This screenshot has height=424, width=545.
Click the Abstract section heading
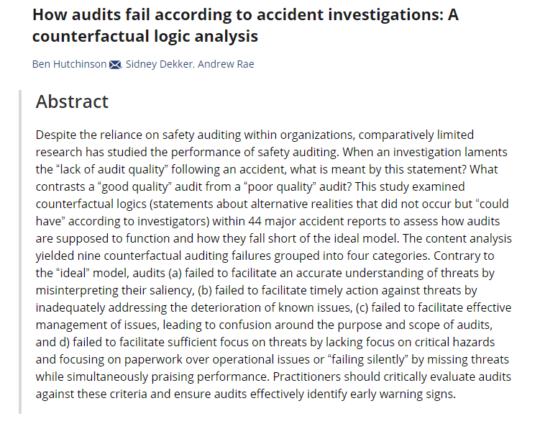coord(72,102)
